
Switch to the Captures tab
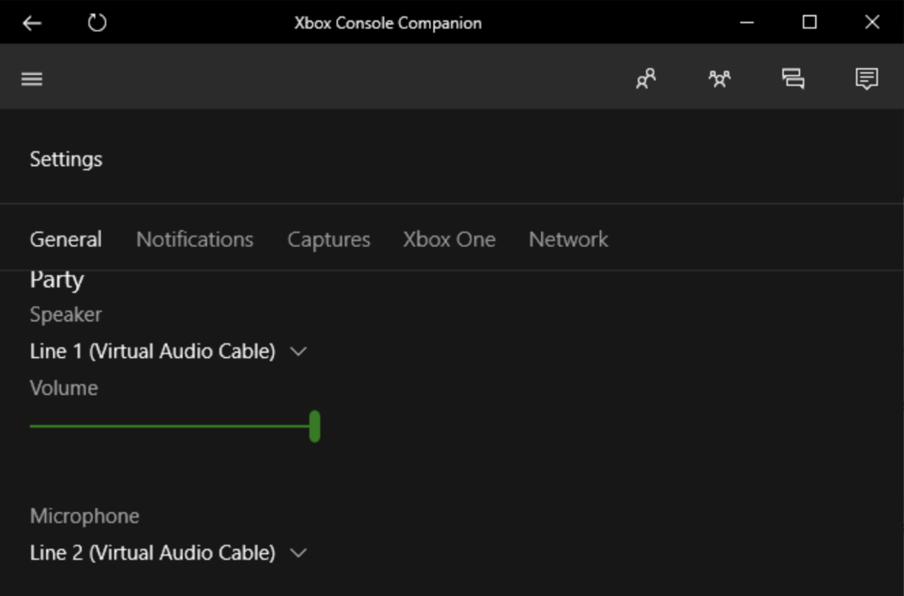328,239
